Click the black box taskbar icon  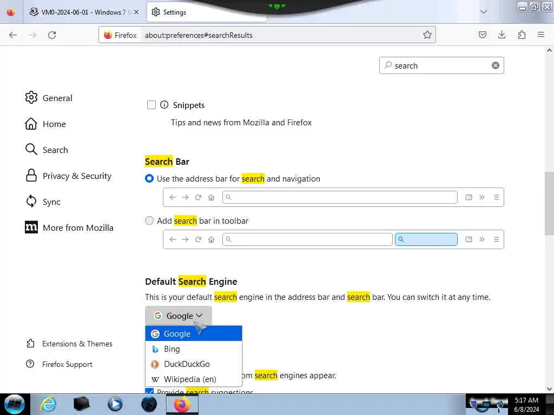(x=81, y=404)
